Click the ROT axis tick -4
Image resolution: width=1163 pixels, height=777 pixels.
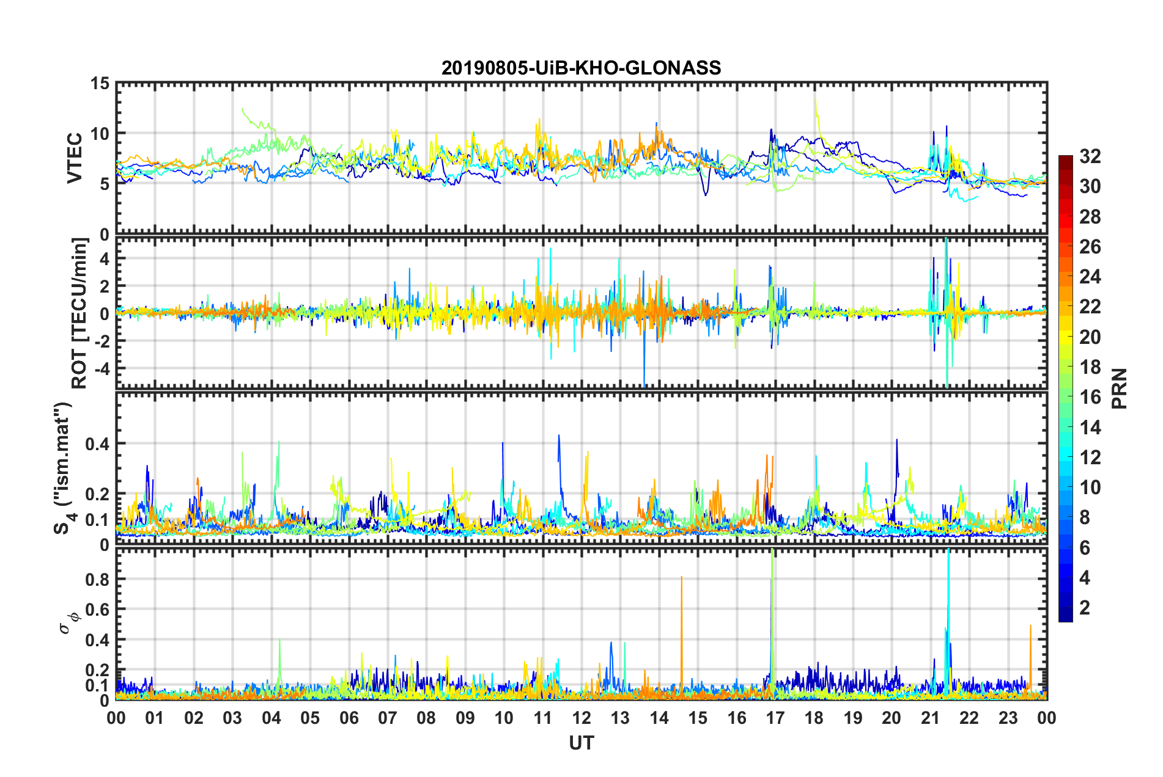pyautogui.click(x=101, y=369)
